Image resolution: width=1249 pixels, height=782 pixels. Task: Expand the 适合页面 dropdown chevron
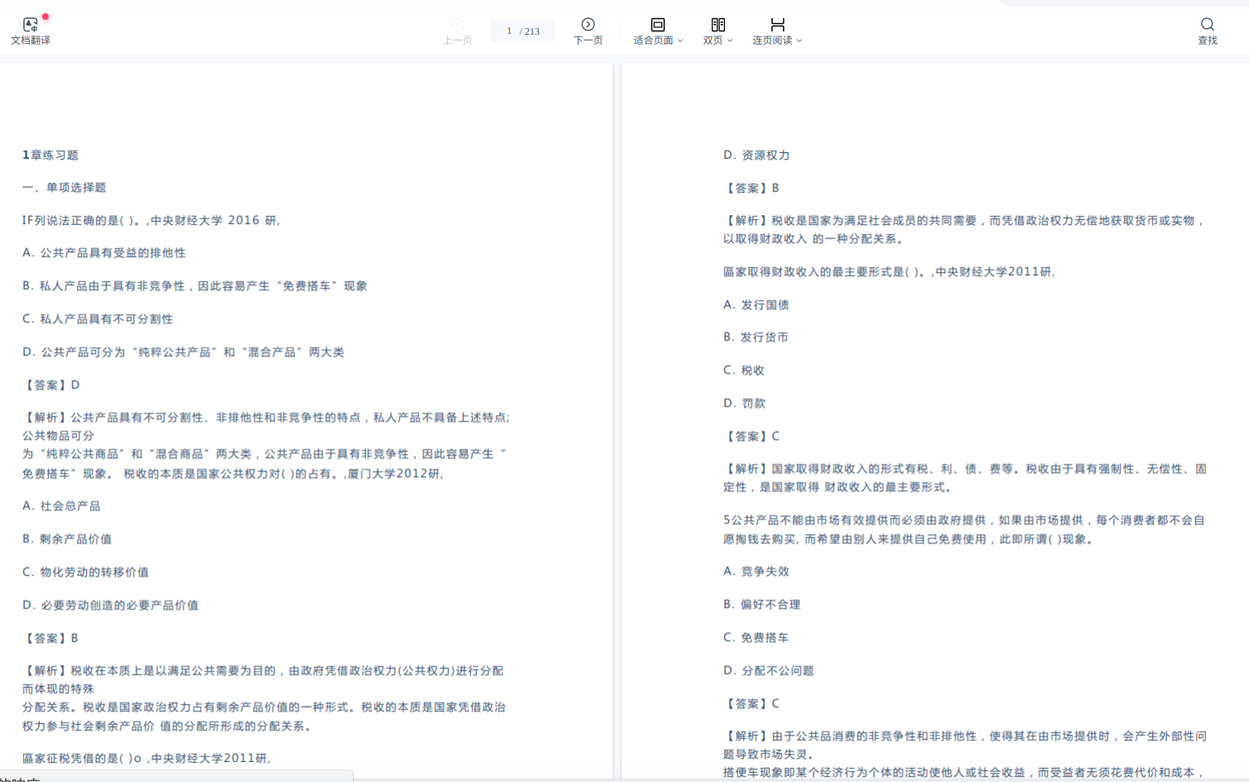[x=680, y=41]
